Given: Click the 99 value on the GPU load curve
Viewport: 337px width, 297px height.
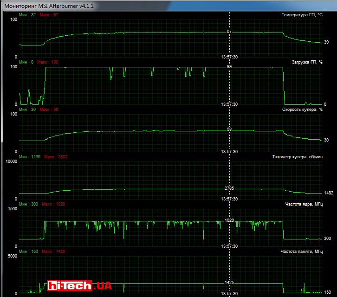Looking at the screenshot, I should pyautogui.click(x=229, y=67).
